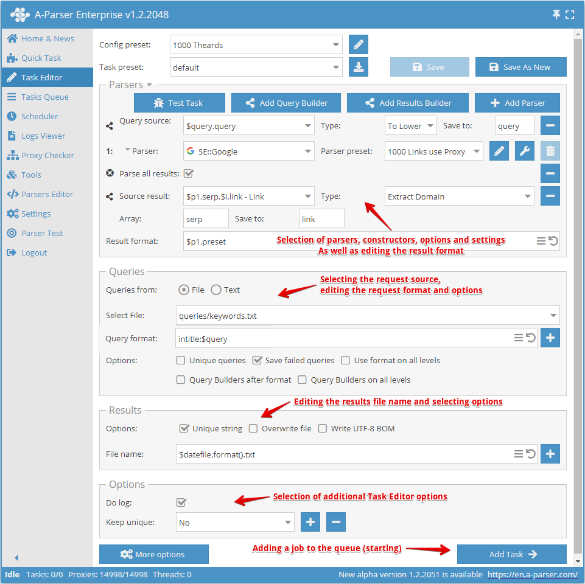The image size is (585, 584).
Task: Click the pin icon in title bar
Action: tap(556, 15)
